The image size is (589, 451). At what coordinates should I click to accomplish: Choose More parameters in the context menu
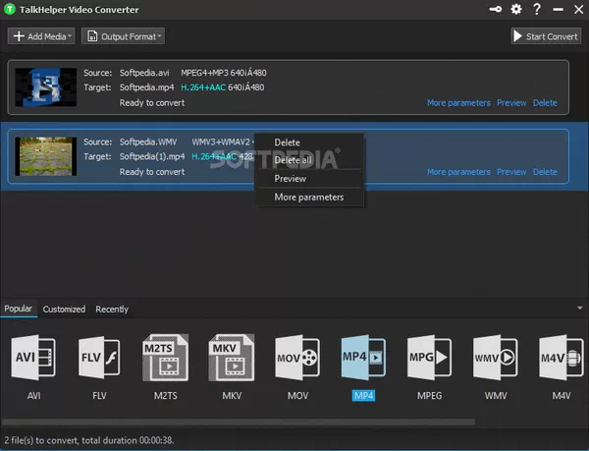tap(309, 197)
